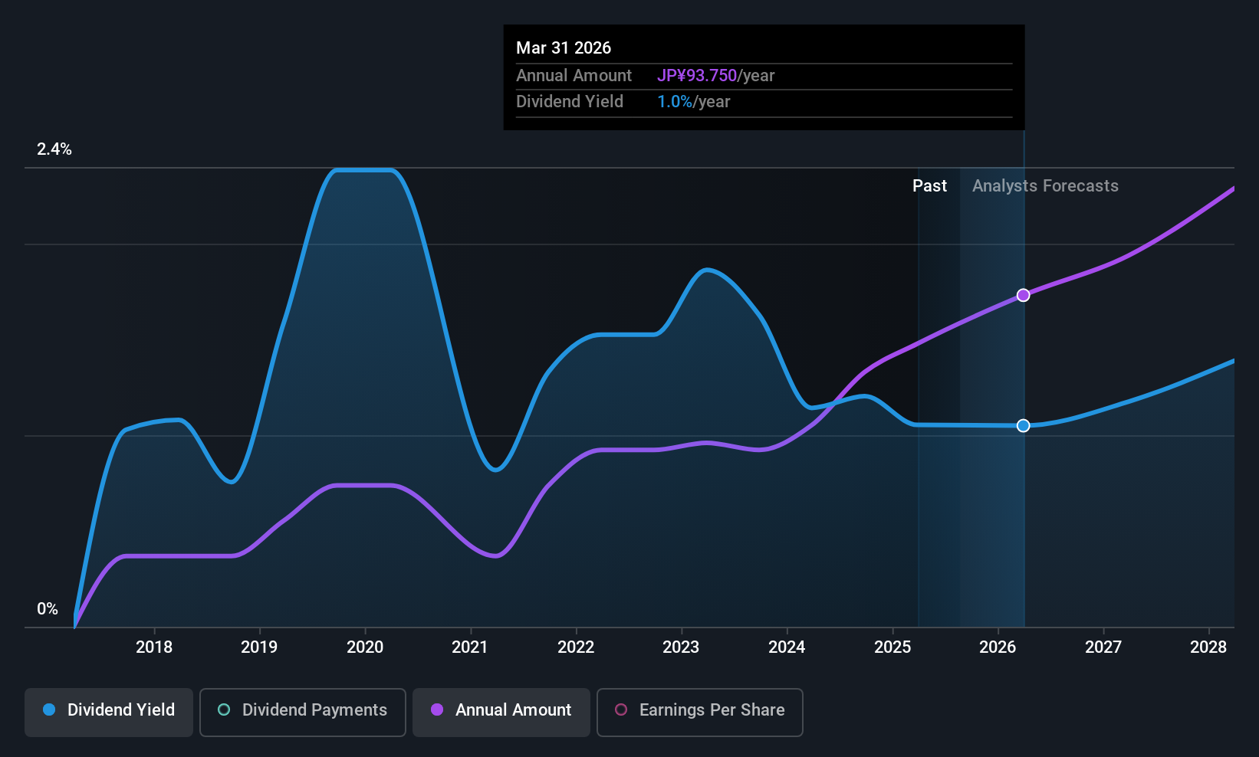Click the 2021 x-axis label
Screen dimensions: 1259x757
[x=470, y=647]
